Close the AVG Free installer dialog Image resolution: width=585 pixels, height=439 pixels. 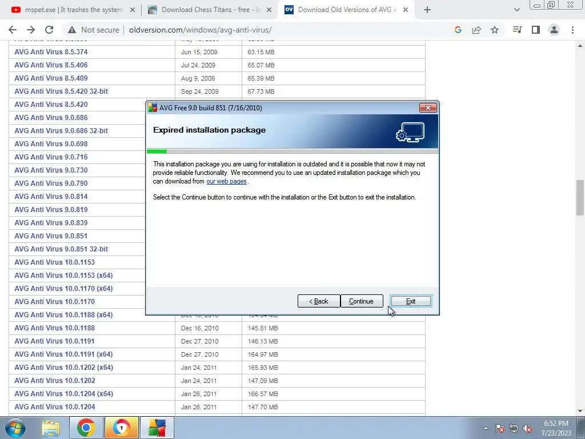(x=428, y=108)
